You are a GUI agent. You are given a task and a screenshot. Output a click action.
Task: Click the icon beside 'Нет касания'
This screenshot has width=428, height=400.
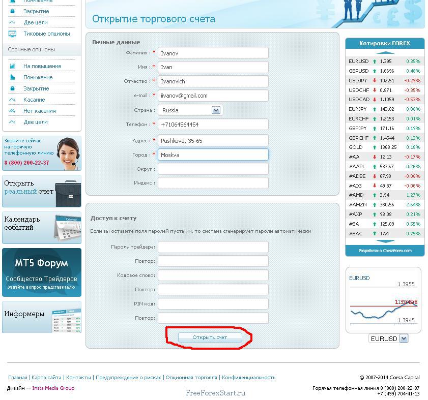(x=13, y=111)
